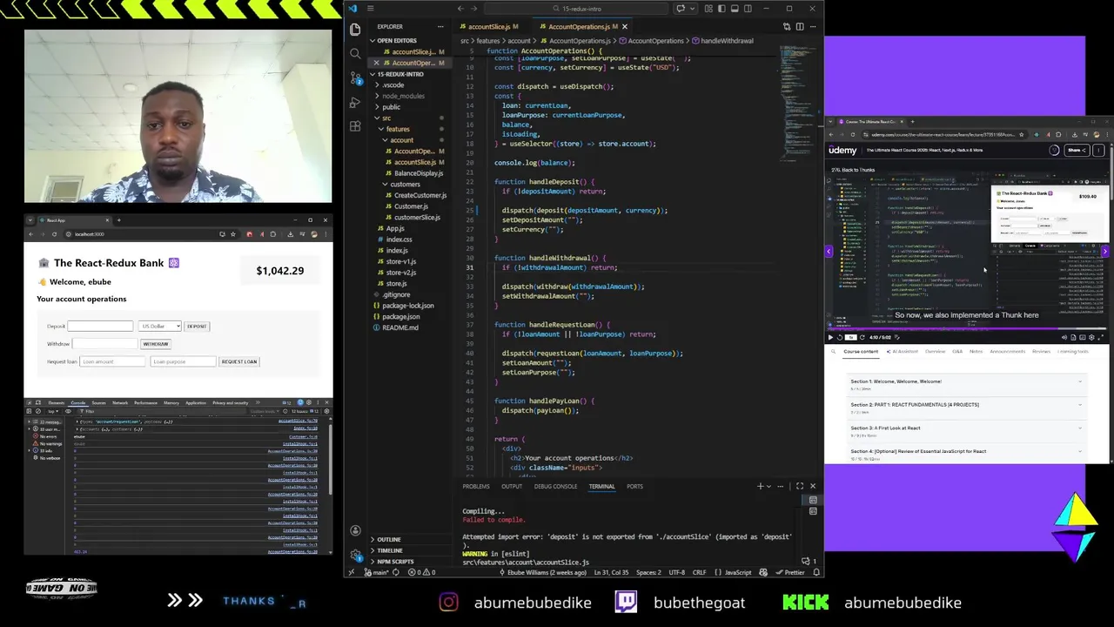Screen dimensions: 1114x627
Task: Click Open Changes icon in editor toolbar
Action: pos(788,26)
